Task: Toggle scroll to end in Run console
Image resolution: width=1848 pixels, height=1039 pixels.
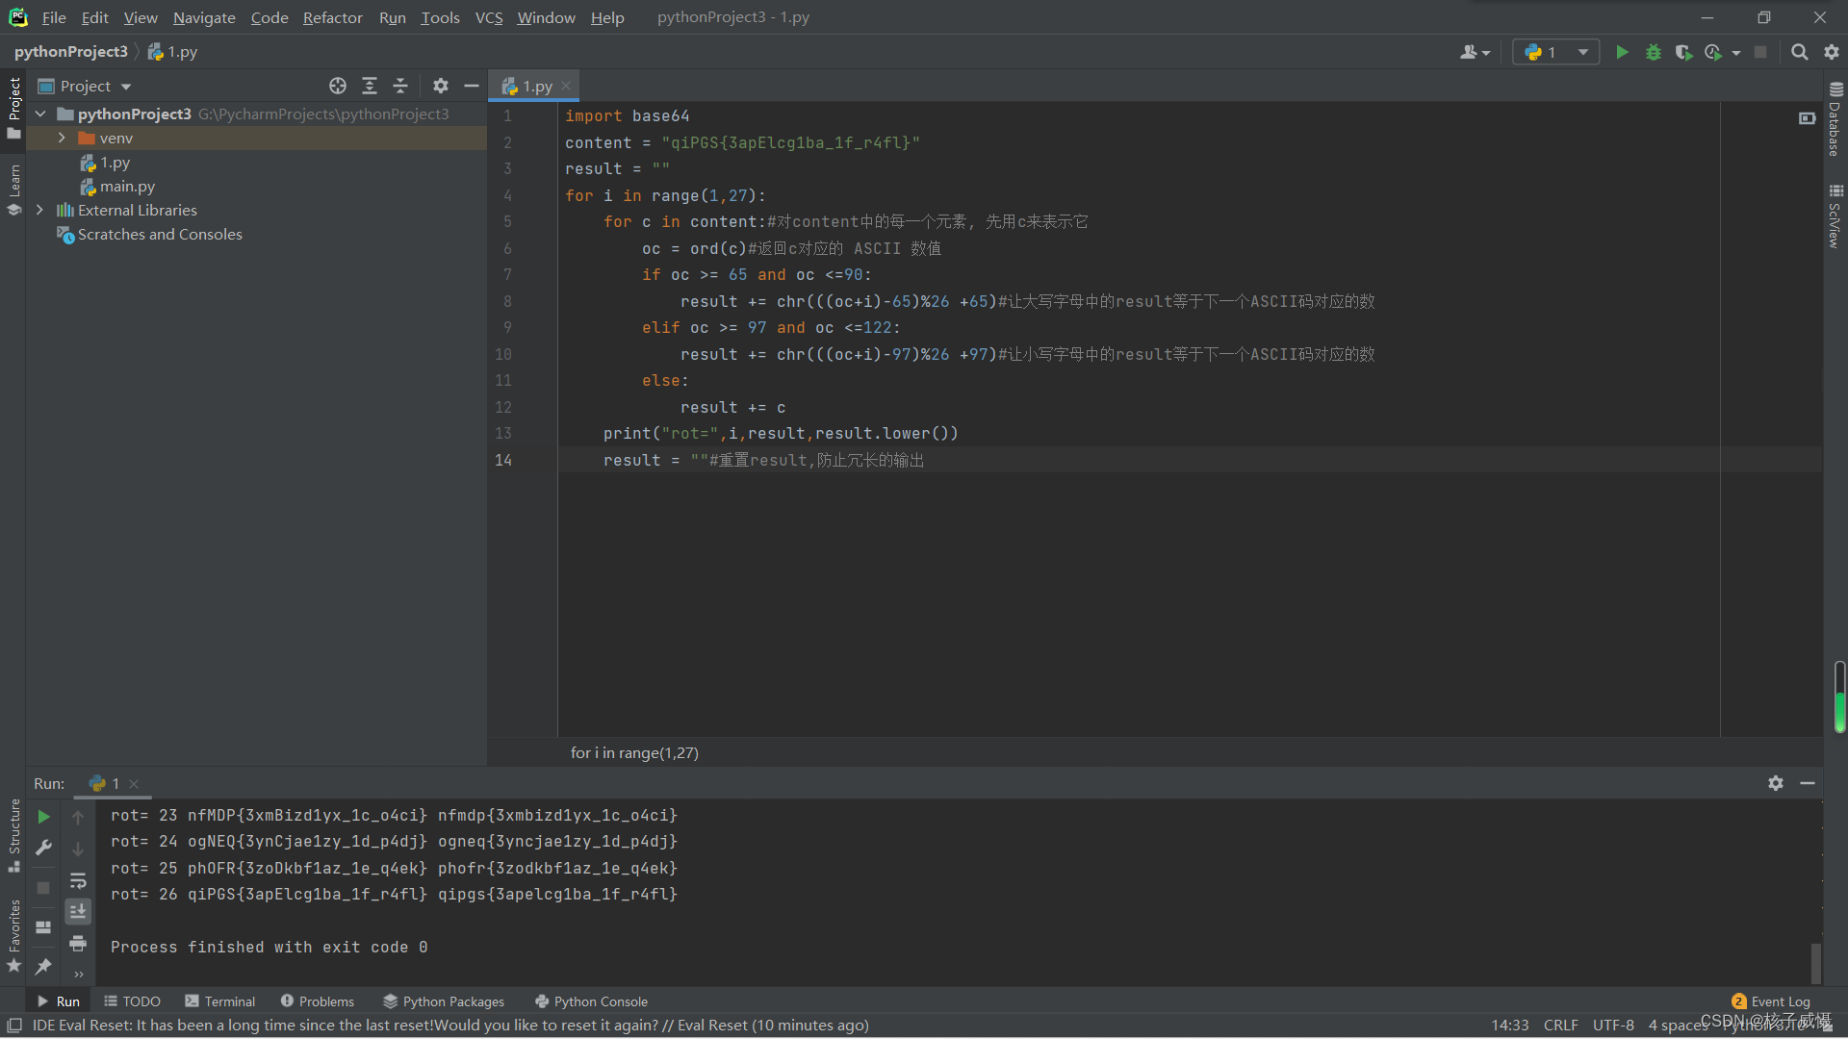Action: (x=78, y=911)
